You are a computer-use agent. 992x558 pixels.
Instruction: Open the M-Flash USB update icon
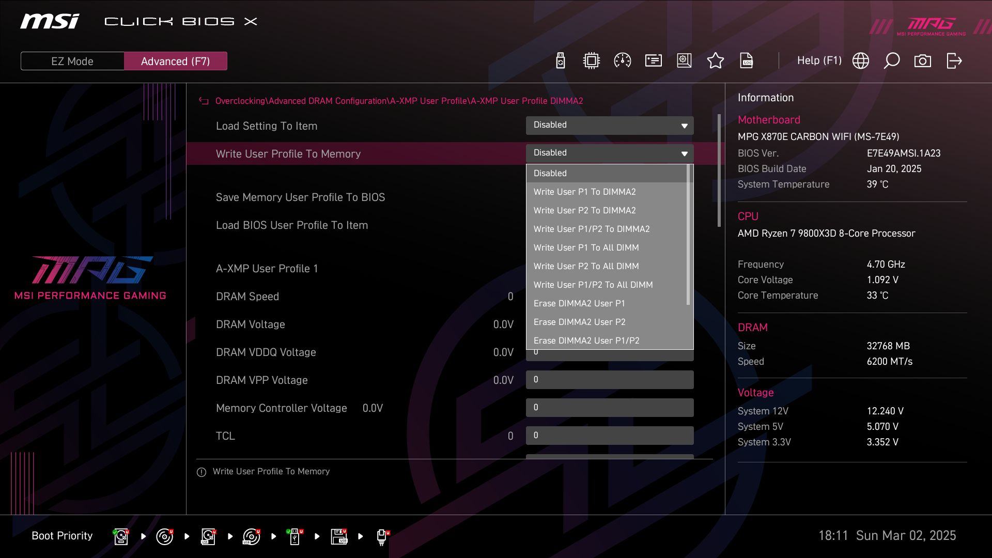coord(560,61)
